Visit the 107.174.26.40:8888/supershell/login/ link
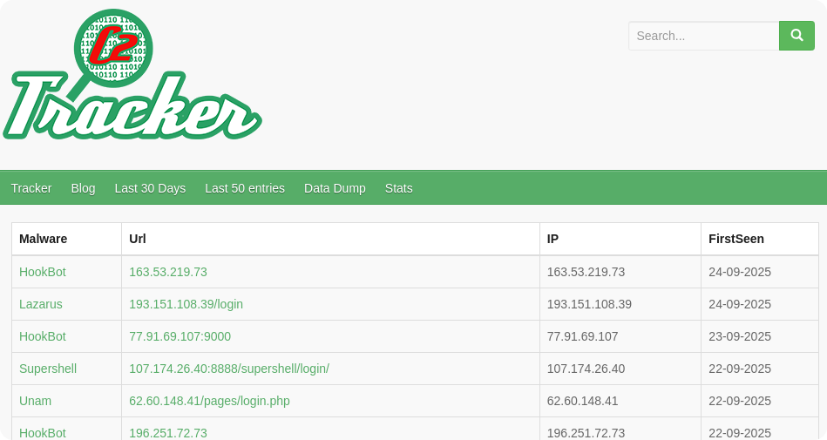The image size is (827, 440). [229, 369]
